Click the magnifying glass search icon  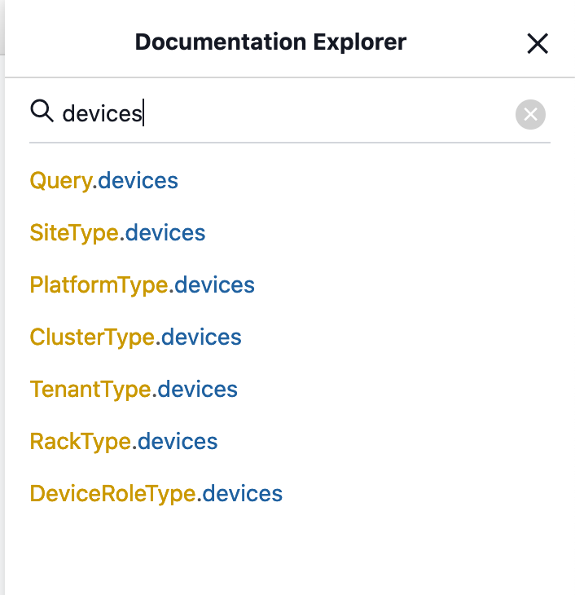pyautogui.click(x=41, y=111)
